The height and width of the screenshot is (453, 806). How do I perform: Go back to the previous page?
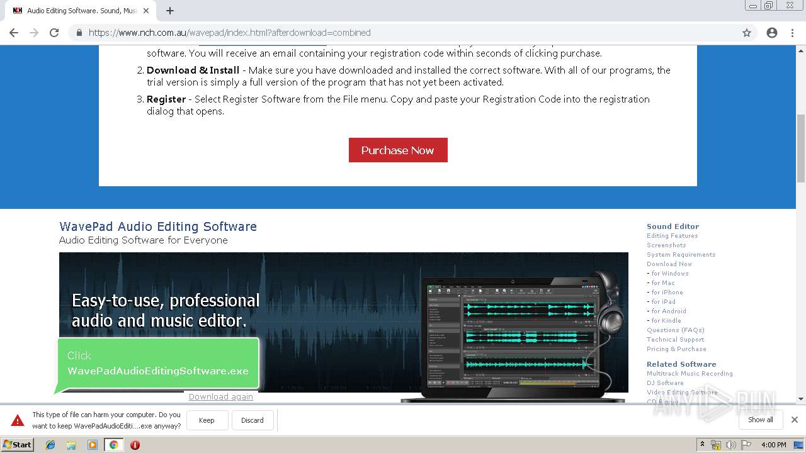tap(14, 33)
